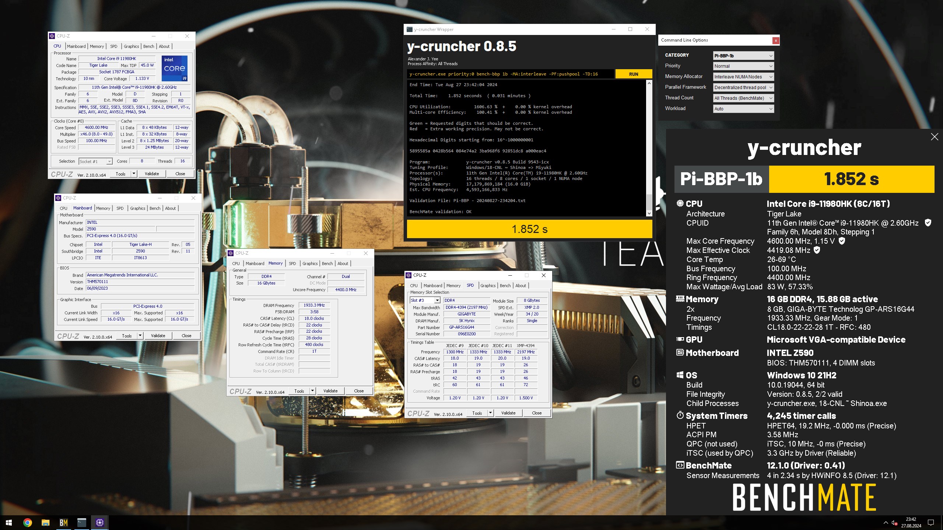Open the Priority dropdown set to Normal
This screenshot has height=530, width=943.
(743, 66)
